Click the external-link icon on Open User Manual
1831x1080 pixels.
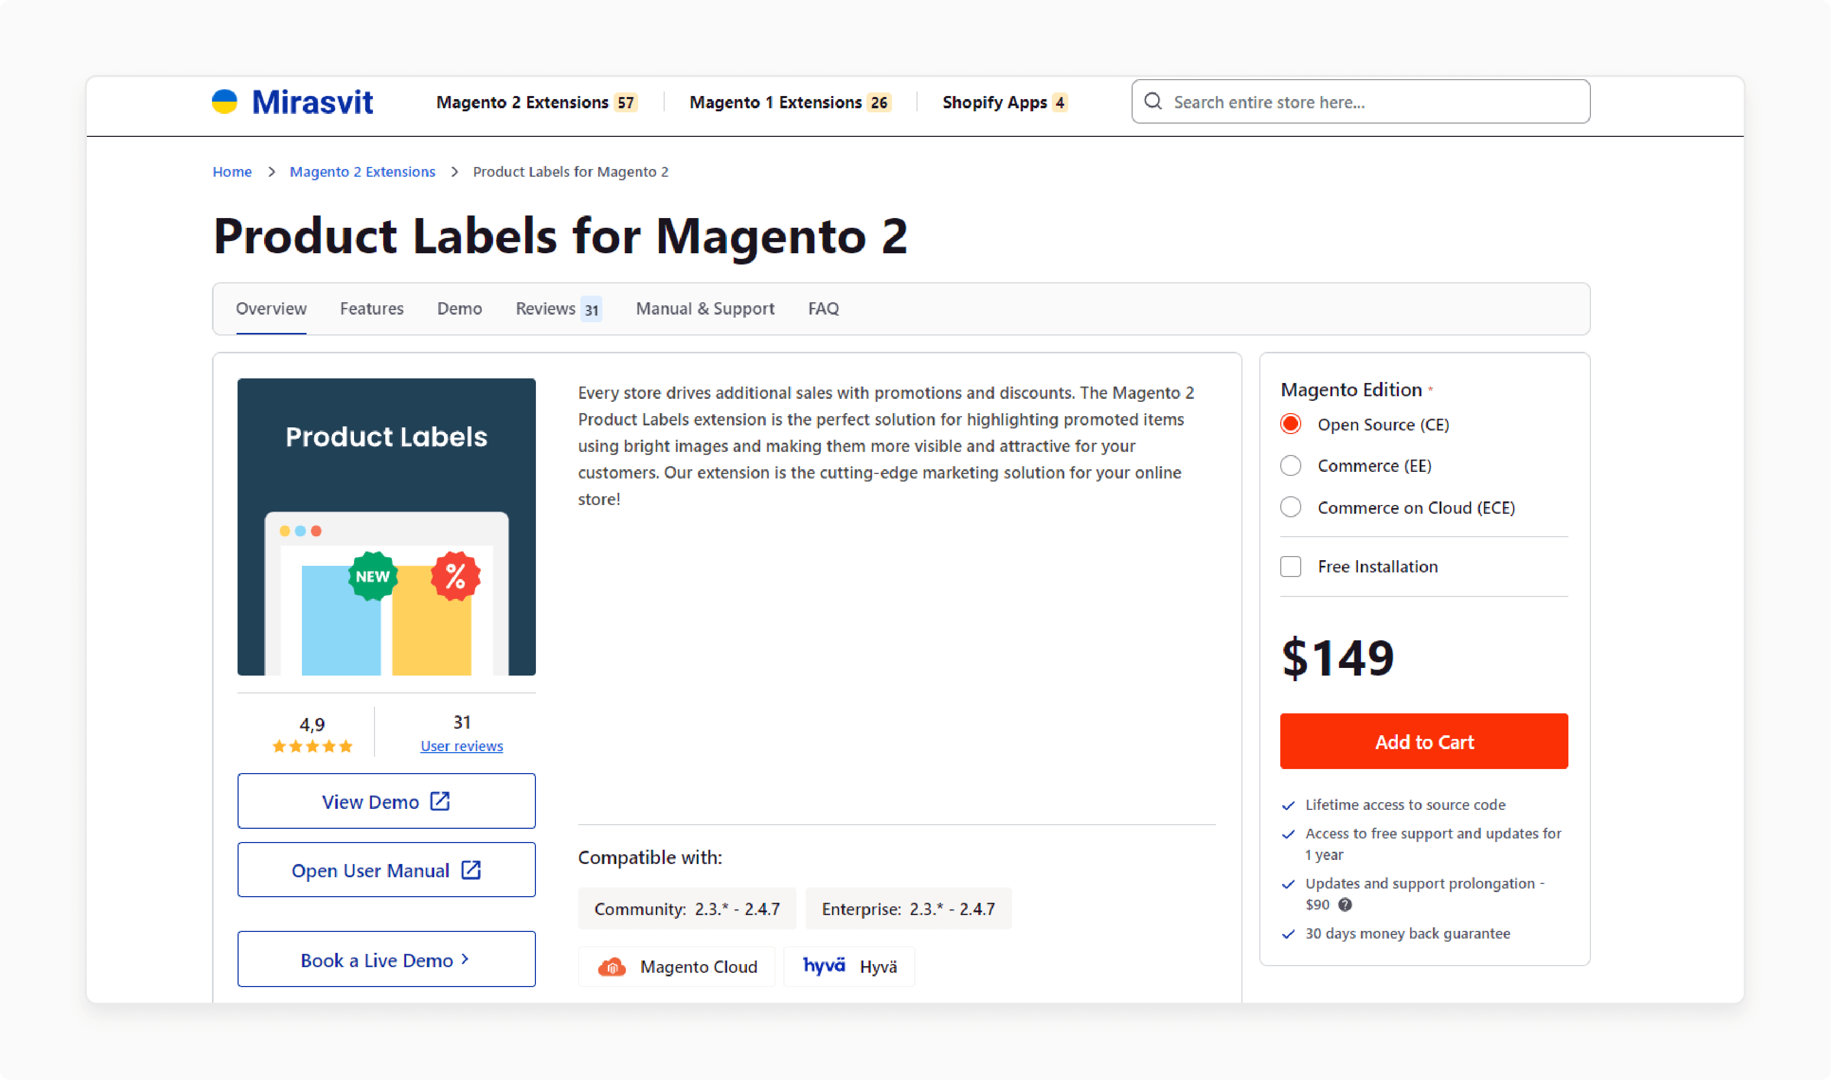click(x=471, y=870)
